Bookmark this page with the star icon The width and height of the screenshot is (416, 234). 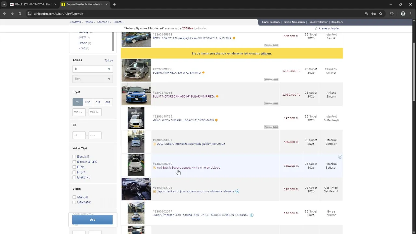coord(381,14)
